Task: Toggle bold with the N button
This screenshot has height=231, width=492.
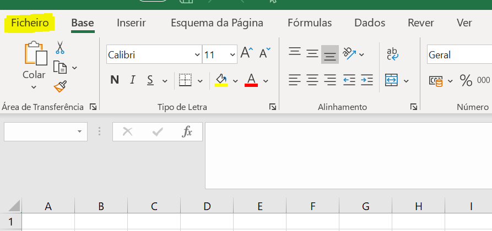Action: point(115,80)
